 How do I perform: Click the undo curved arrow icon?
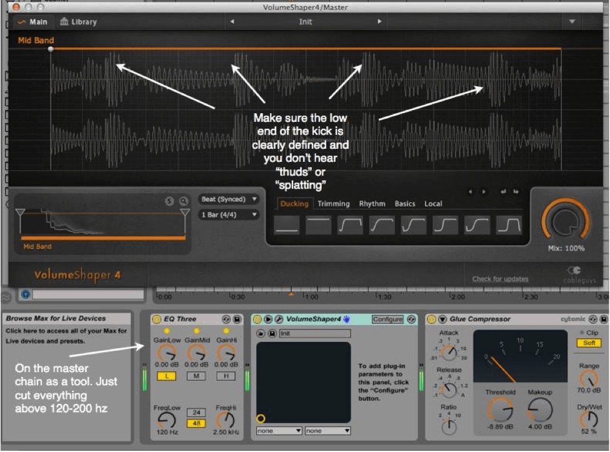(x=503, y=192)
